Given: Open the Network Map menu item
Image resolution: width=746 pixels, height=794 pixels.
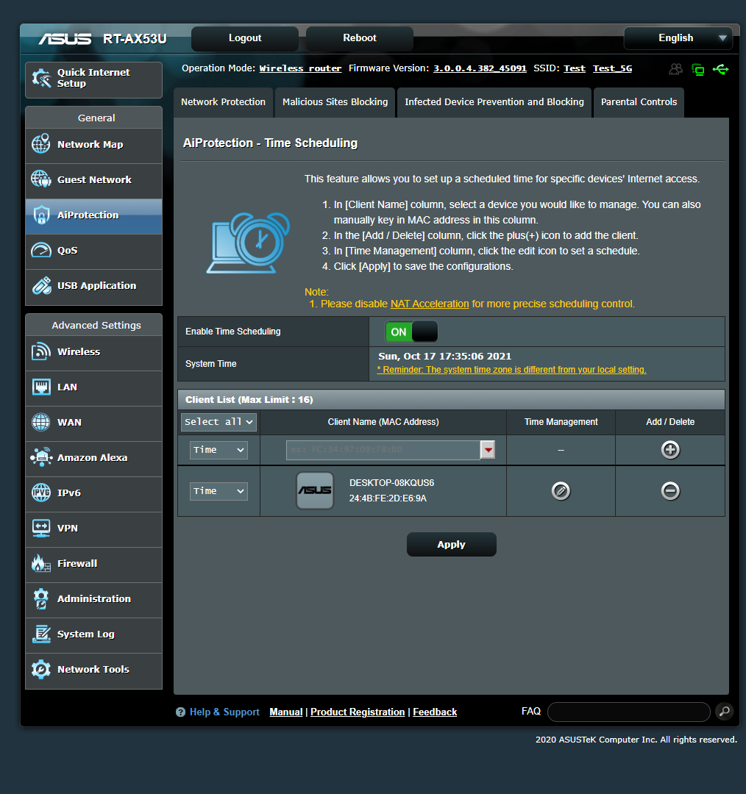Looking at the screenshot, I should pyautogui.click(x=93, y=144).
